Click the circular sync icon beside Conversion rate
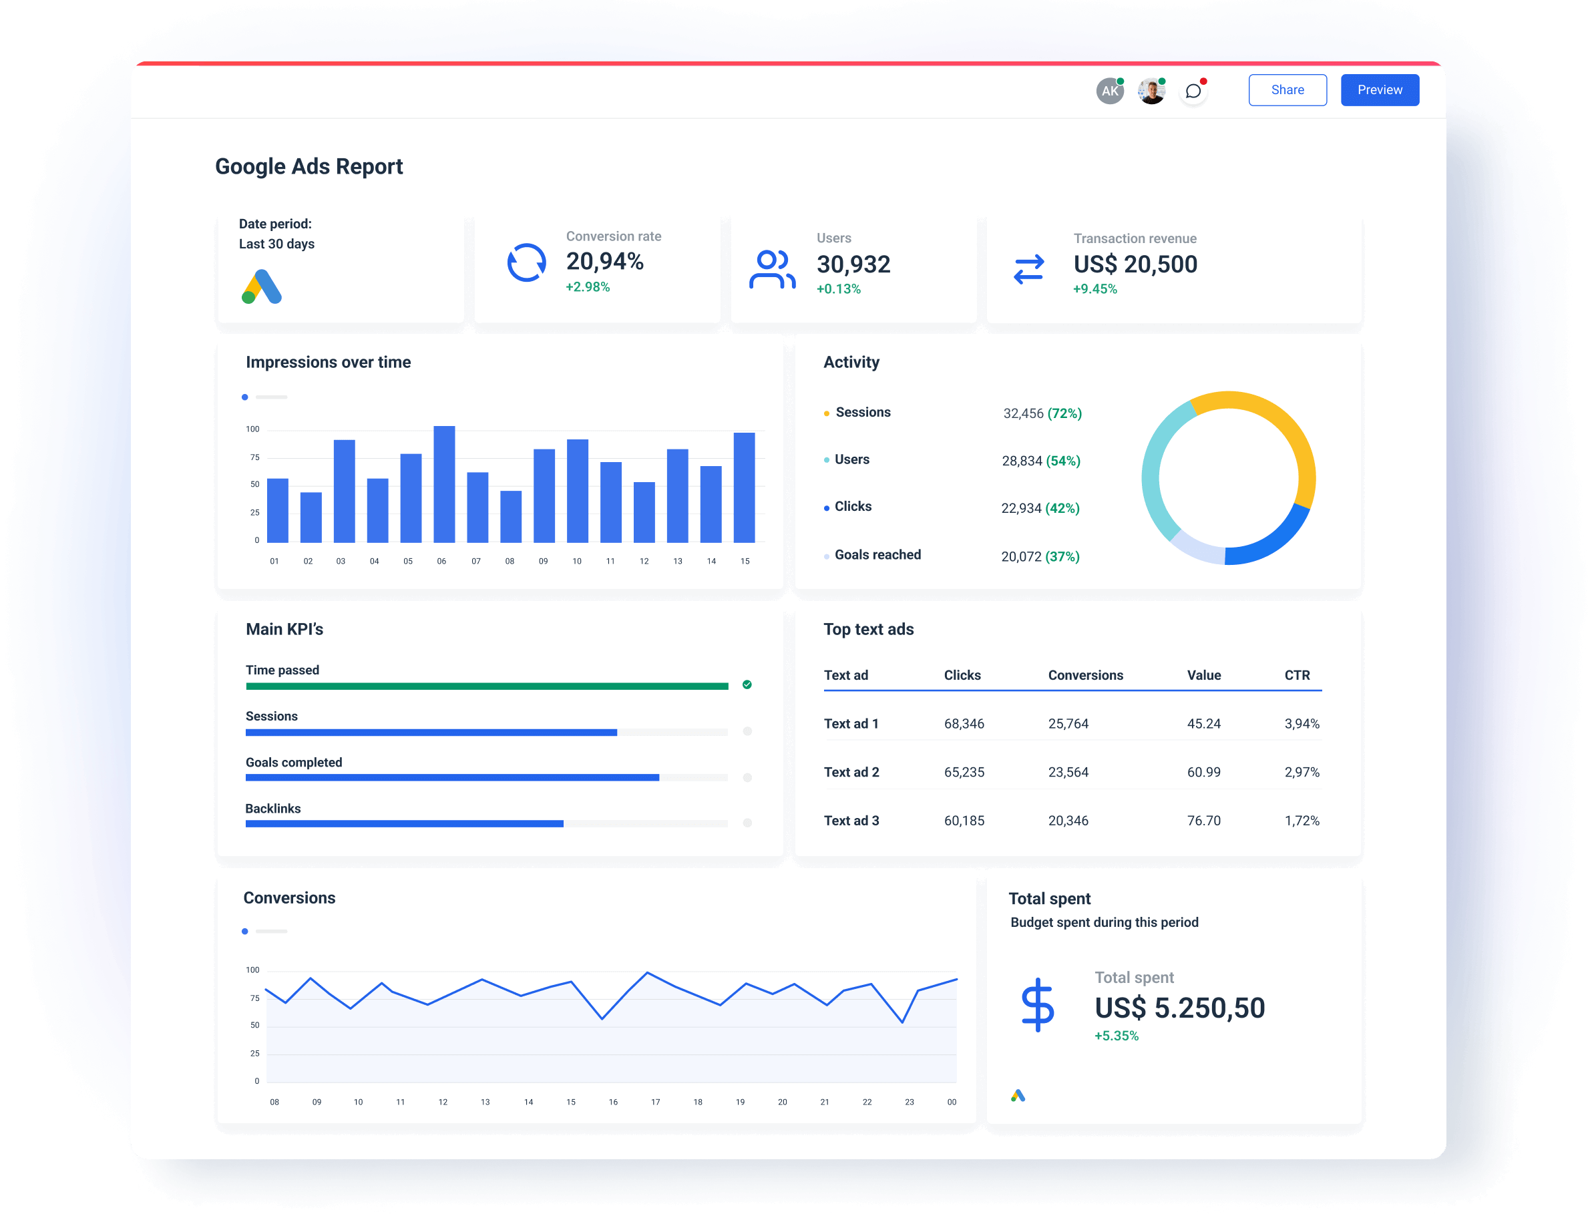 pos(526,263)
